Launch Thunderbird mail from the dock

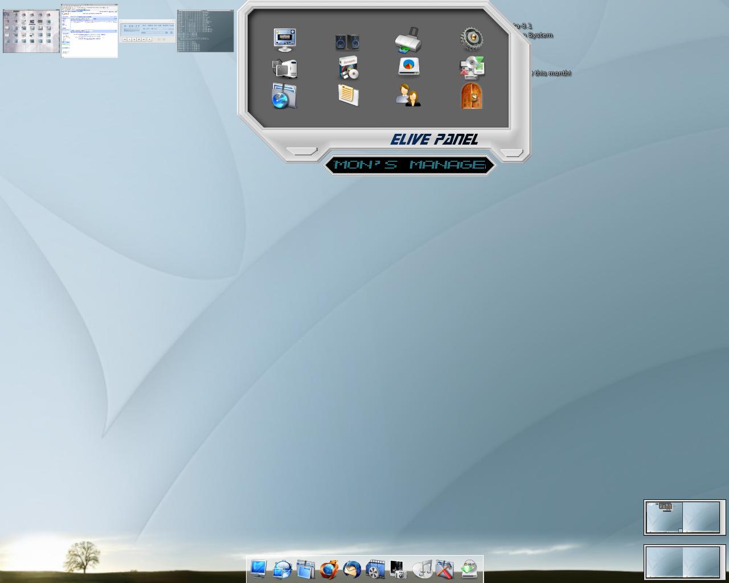(x=352, y=569)
